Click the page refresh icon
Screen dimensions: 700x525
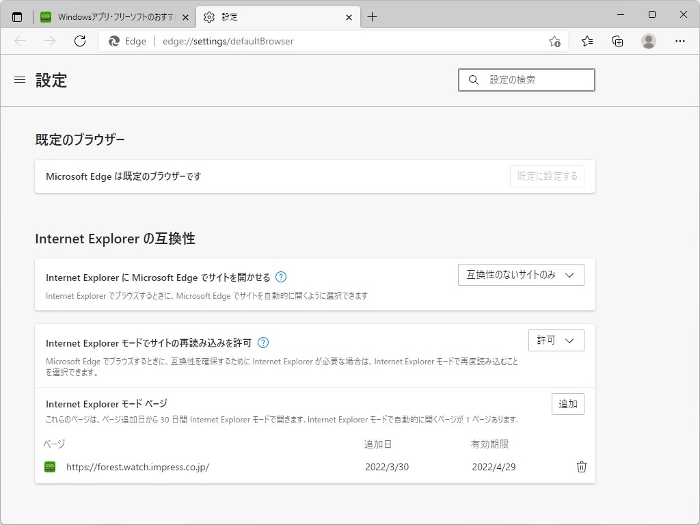click(x=80, y=41)
